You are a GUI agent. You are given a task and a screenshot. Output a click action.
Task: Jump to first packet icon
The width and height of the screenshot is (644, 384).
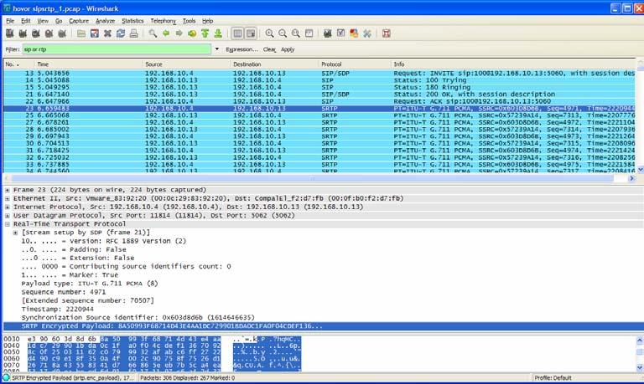(205, 33)
